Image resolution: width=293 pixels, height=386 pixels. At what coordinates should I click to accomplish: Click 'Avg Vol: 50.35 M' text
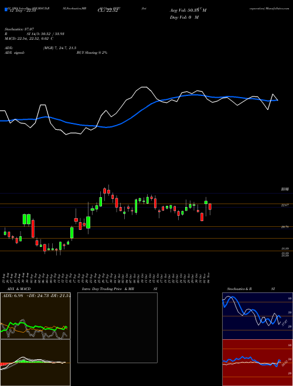click(x=188, y=11)
